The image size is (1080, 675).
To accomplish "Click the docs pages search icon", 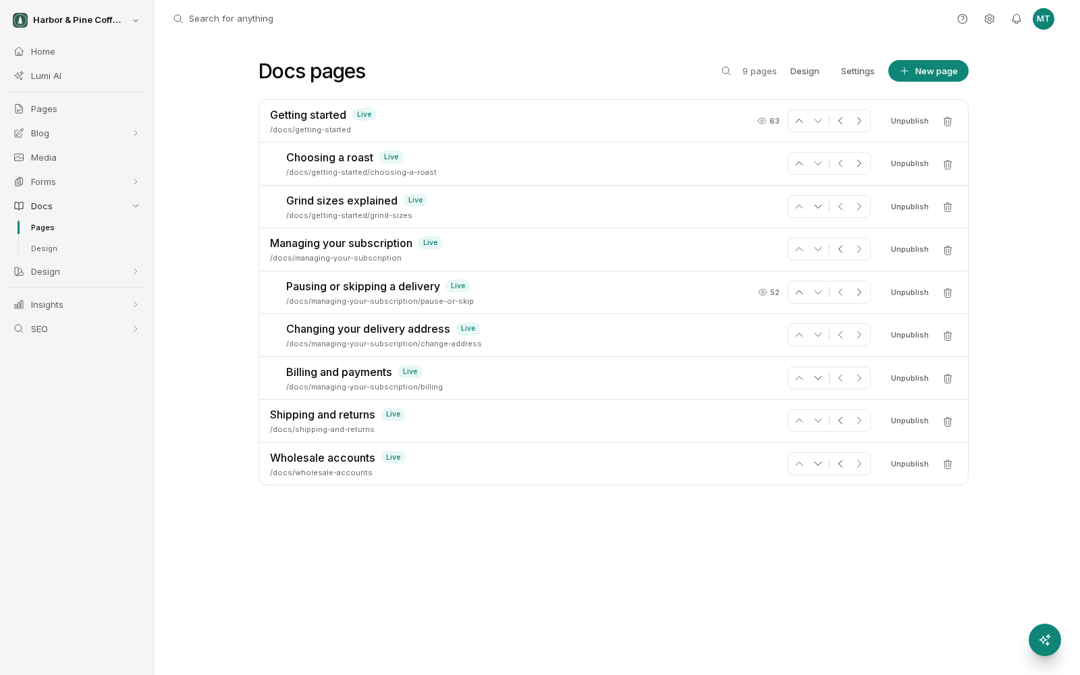I will [x=726, y=71].
